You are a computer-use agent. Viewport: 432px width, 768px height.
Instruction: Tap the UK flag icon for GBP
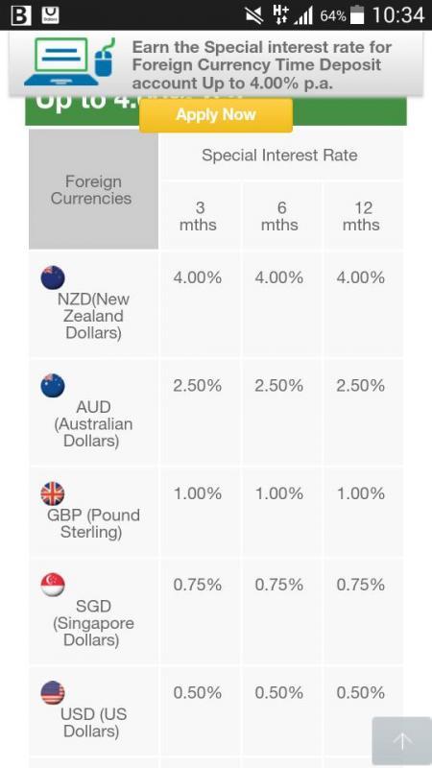53,493
